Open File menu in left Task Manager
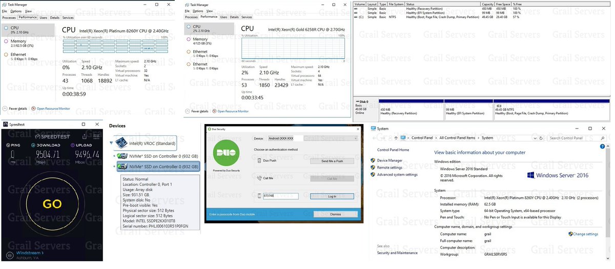Screen dimensions: 615x269 pyautogui.click(x=4, y=11)
